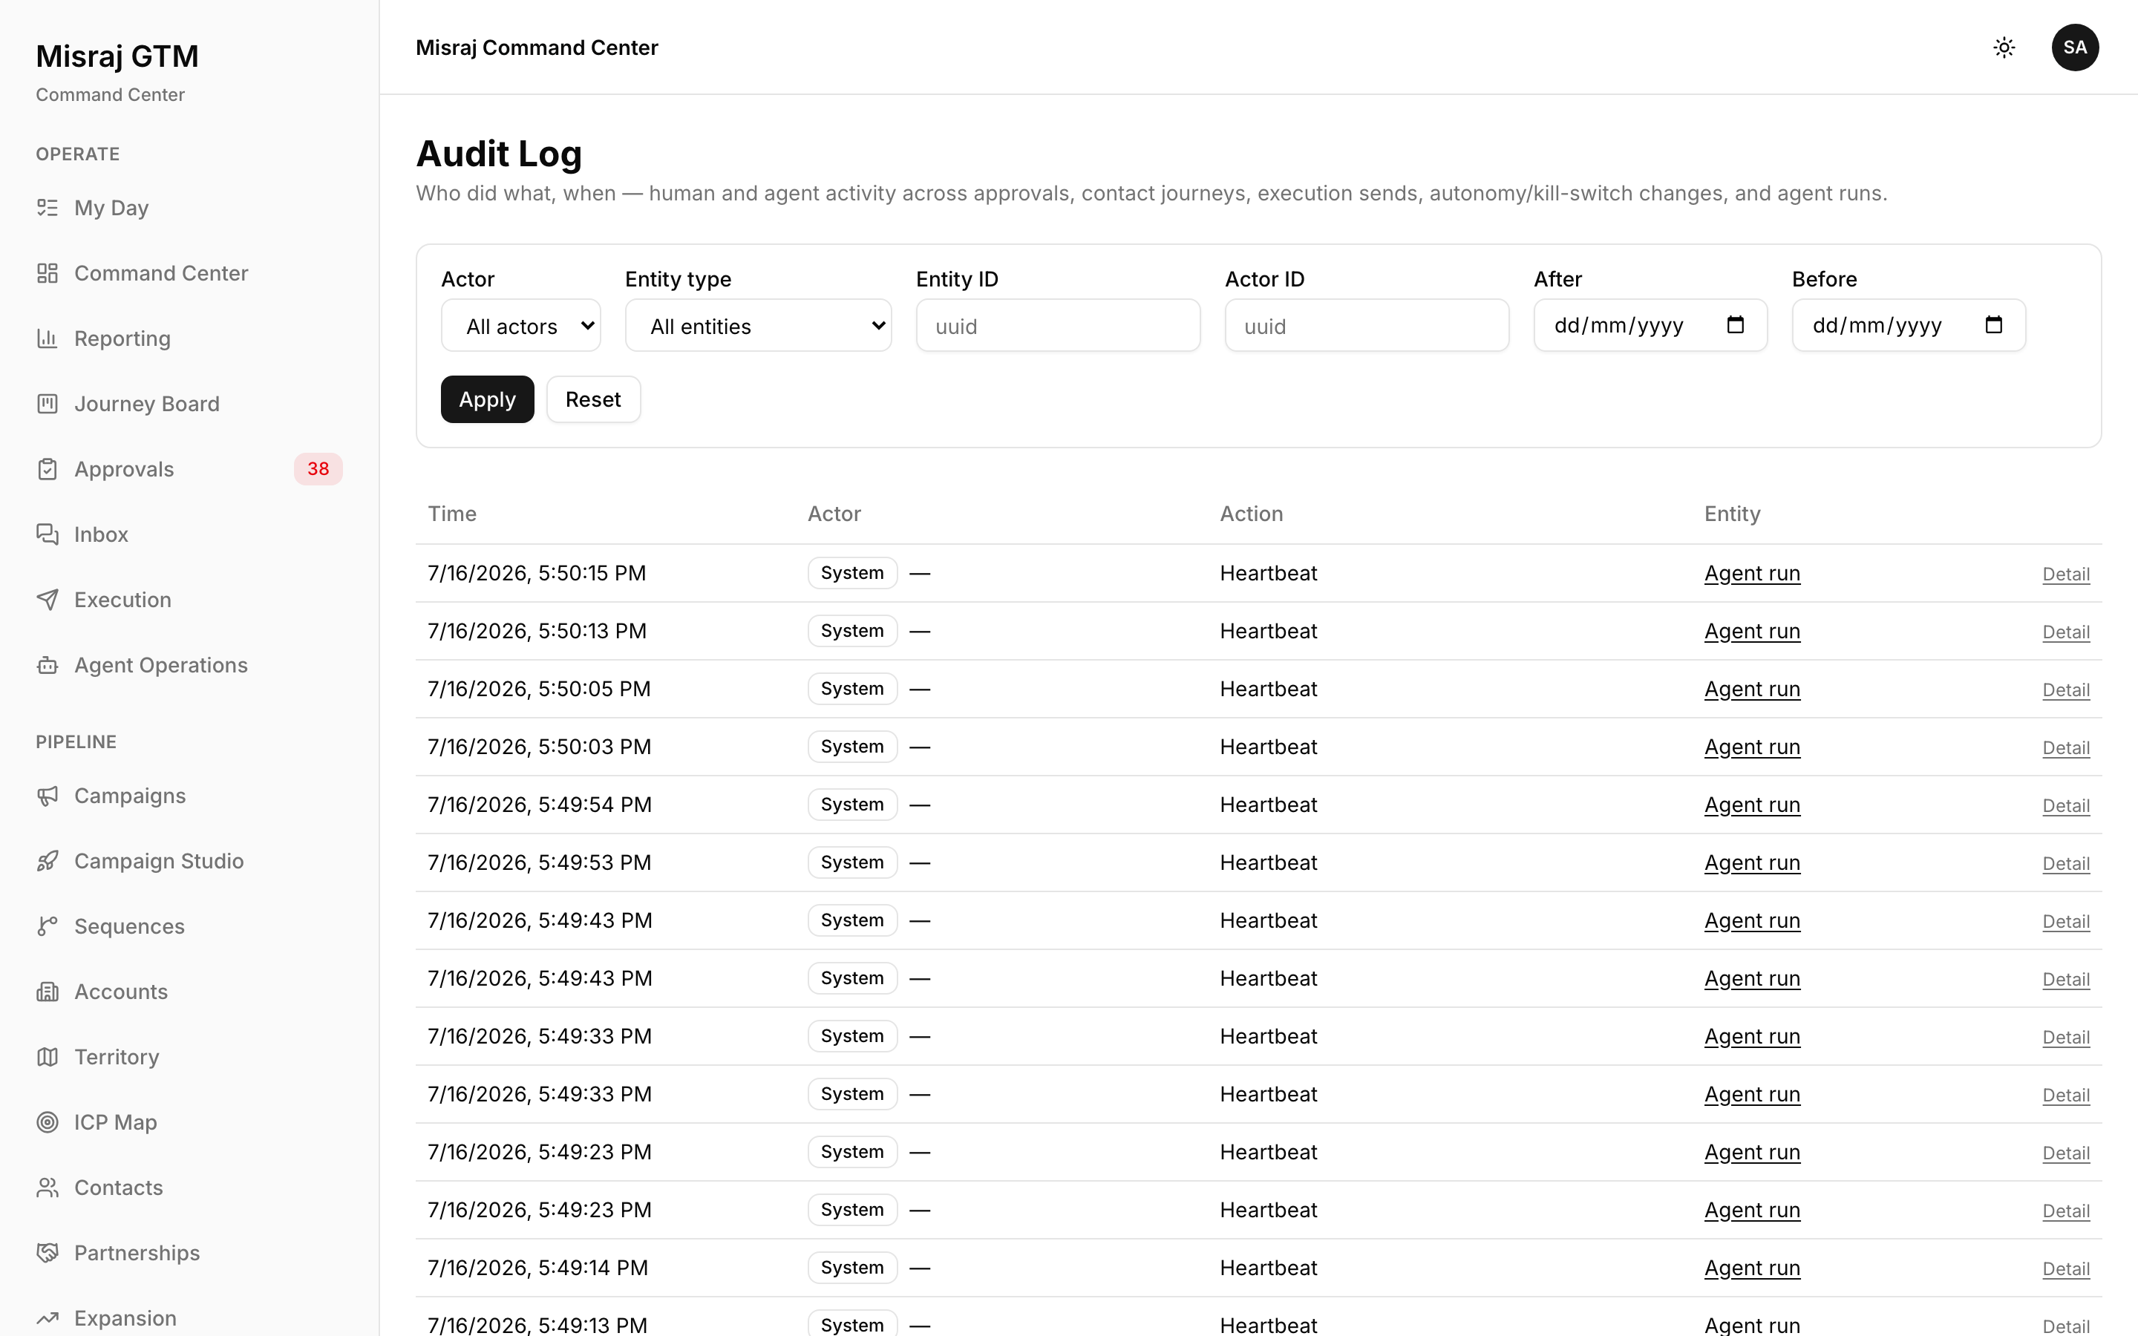Click the Campaign Studio rocket icon
The image size is (2138, 1336).
point(48,862)
